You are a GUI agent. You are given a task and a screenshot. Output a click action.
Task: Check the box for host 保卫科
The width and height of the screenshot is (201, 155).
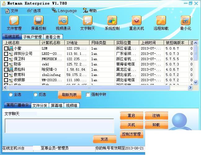[6, 59]
